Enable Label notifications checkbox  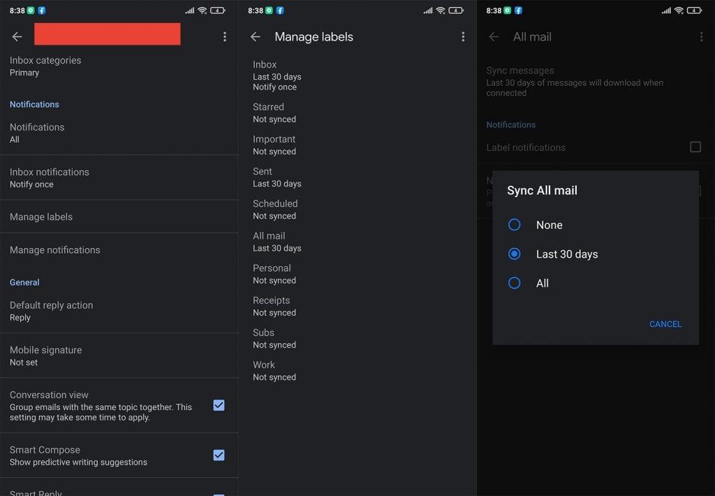coord(695,147)
